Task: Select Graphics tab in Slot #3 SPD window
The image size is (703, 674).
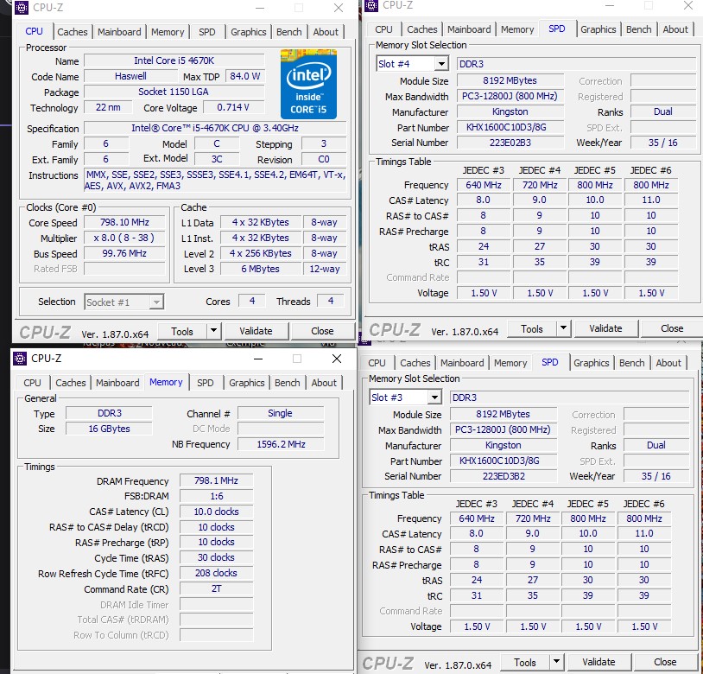Action: 592,363
